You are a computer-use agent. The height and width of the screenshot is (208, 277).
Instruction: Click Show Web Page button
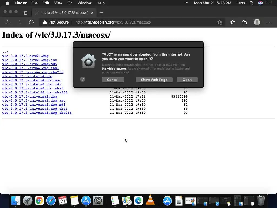point(154,80)
